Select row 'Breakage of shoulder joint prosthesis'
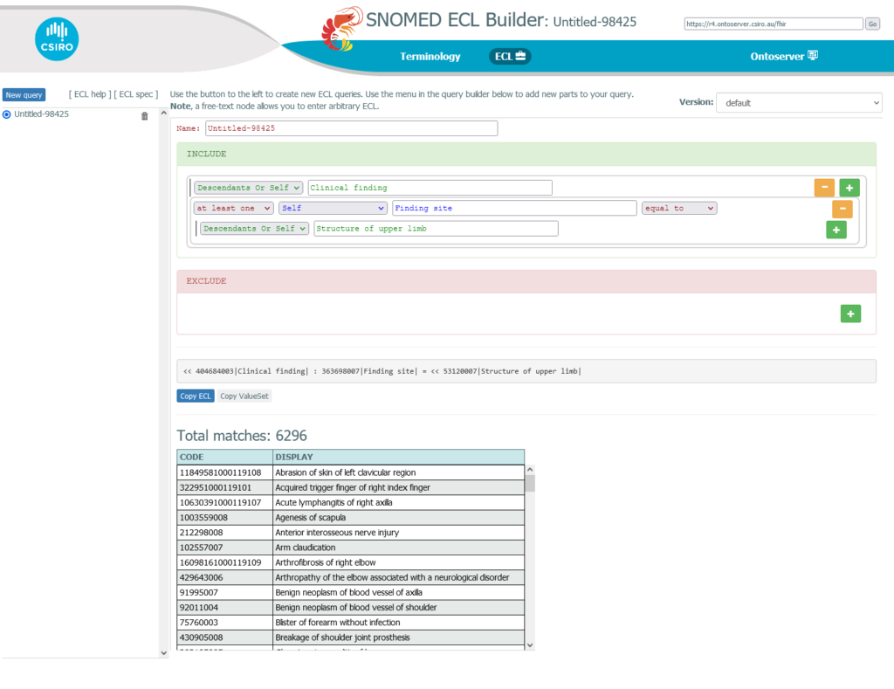 tap(351, 637)
